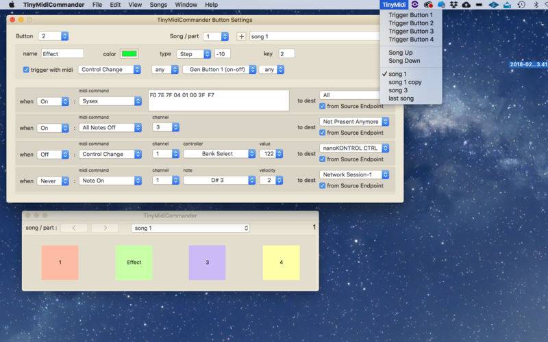
Task: Adjust the velocity 2 stepper
Action: point(279,180)
